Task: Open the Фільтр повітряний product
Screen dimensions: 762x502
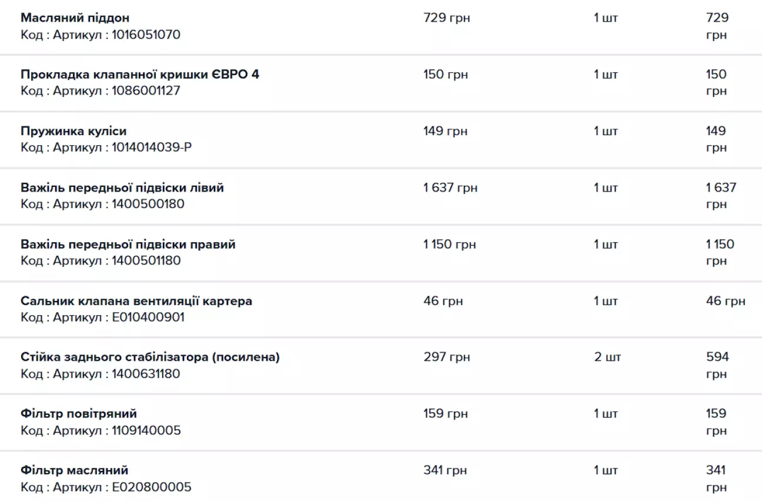Action: point(79,414)
